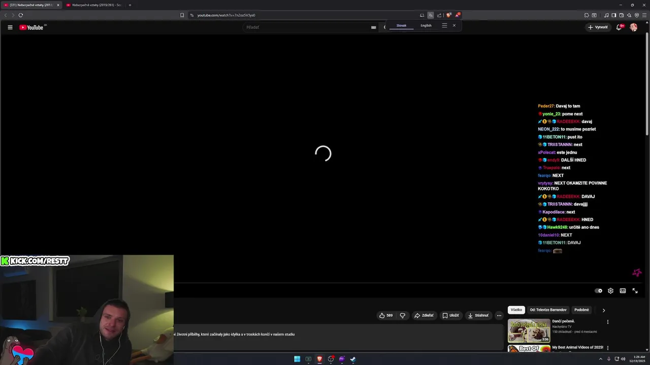Screen dimensions: 650x365
Task: Open YouTube notifications bell
Action: (x=619, y=27)
